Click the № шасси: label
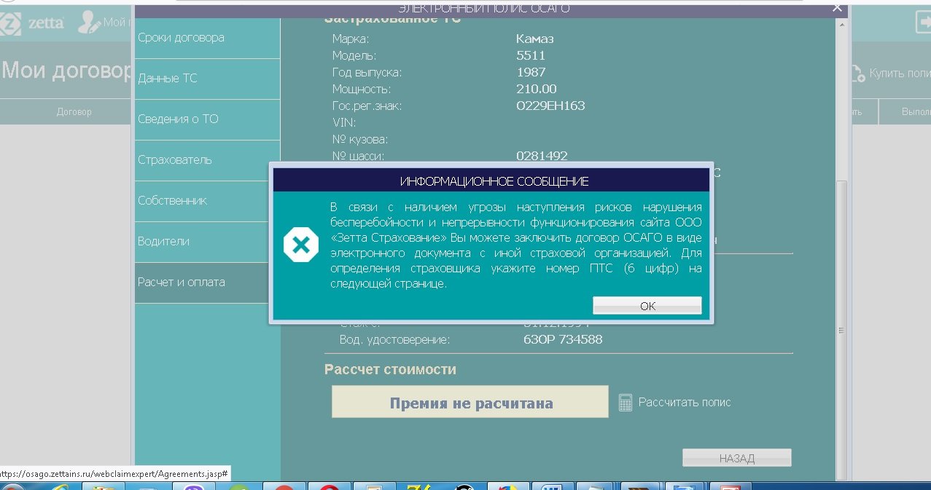Screen dimensions: 931x490 [x=359, y=156]
